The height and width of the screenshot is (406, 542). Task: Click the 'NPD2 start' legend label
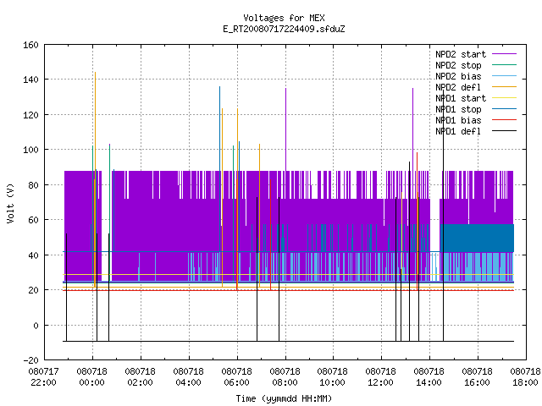click(461, 54)
